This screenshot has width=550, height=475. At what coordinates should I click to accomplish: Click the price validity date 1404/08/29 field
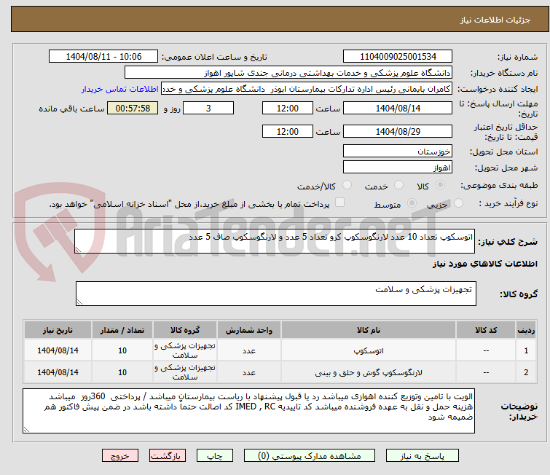click(398, 132)
